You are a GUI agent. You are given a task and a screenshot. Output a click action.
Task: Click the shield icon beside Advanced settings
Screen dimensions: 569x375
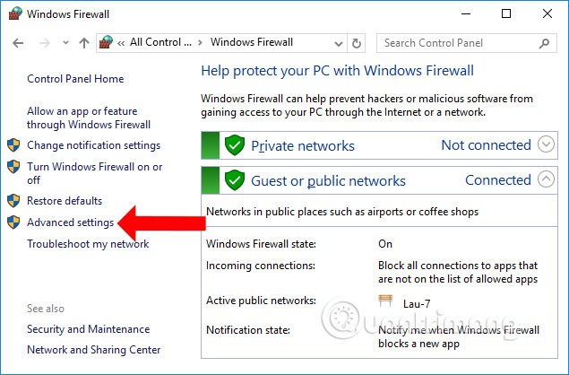pos(13,222)
